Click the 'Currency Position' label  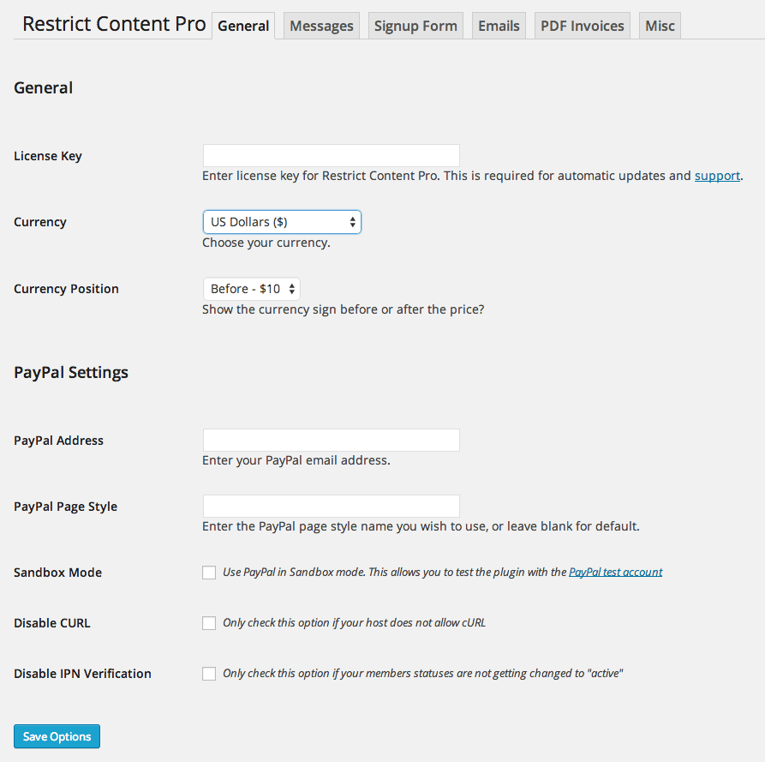66,289
